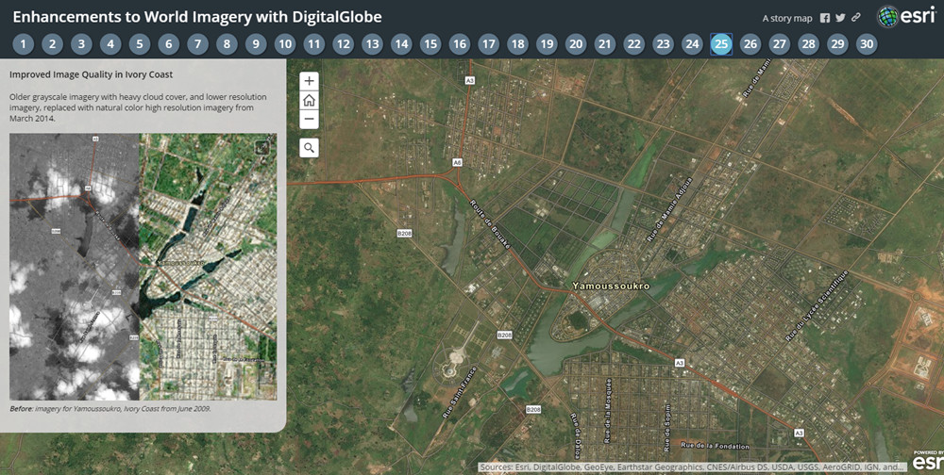The width and height of the screenshot is (944, 475).
Task: Select story point 14
Action: point(401,44)
